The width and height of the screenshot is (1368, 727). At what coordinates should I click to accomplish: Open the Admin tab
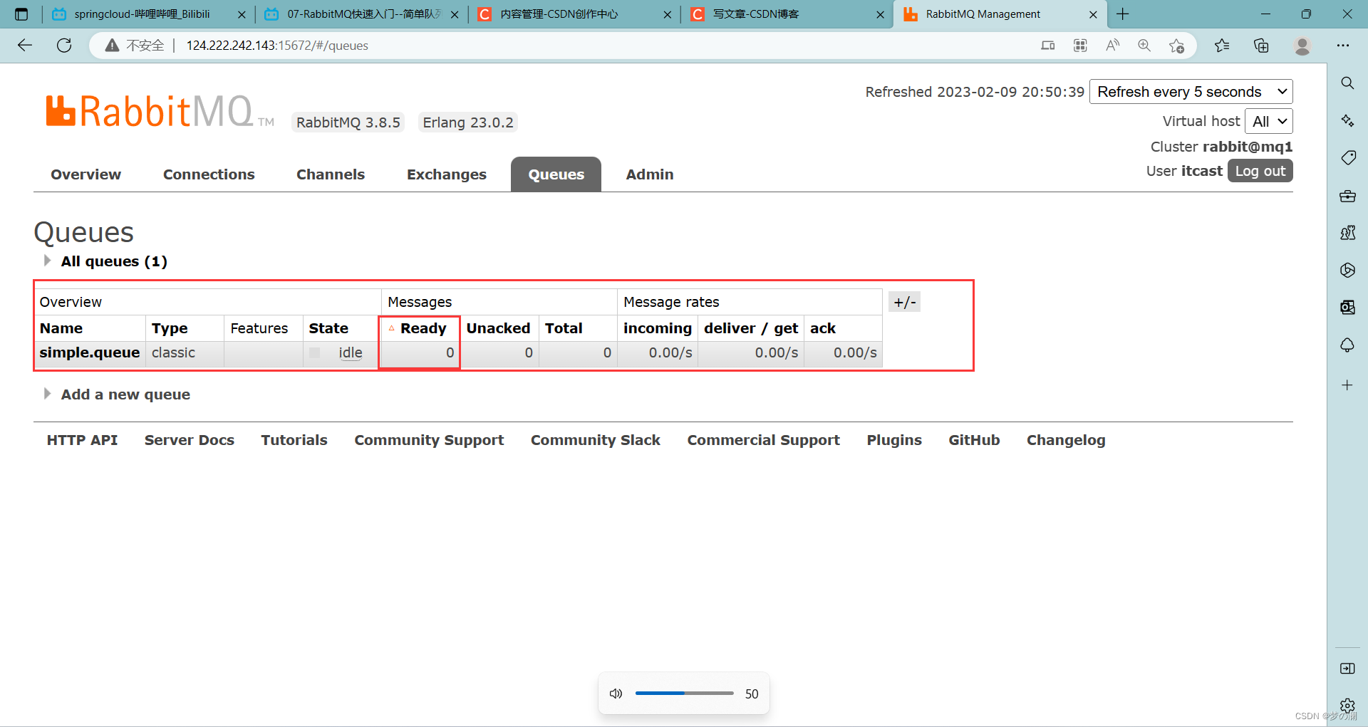pos(650,174)
